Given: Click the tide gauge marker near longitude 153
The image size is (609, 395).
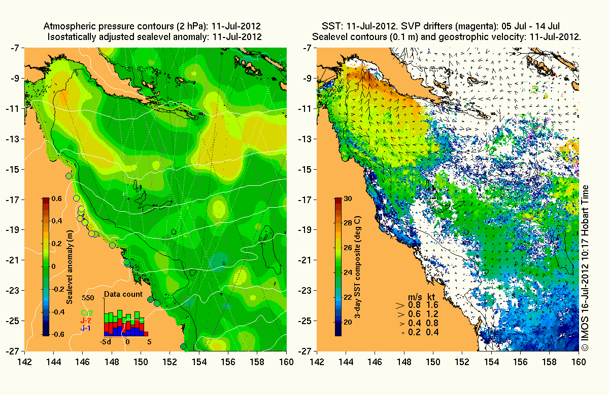Looking at the screenshot, I should click(184, 347).
